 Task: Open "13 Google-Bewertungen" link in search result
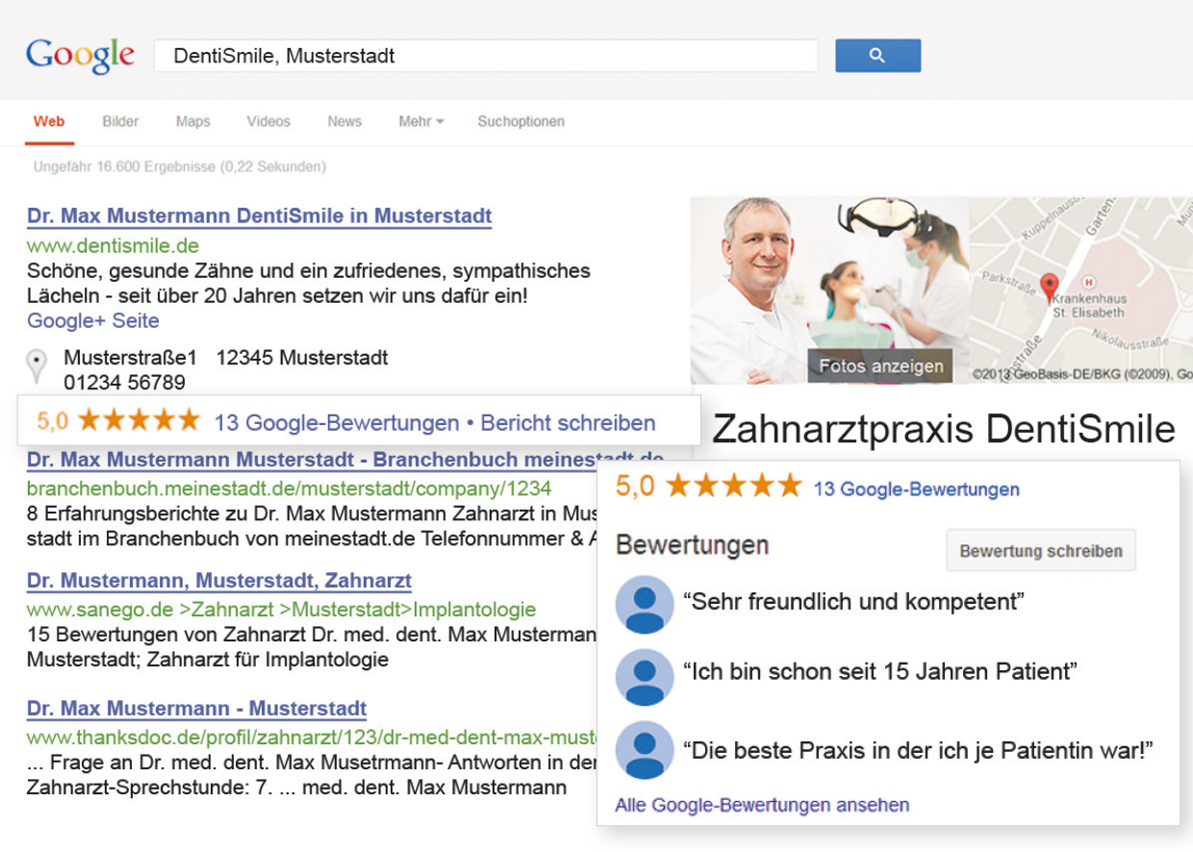pos(337,423)
